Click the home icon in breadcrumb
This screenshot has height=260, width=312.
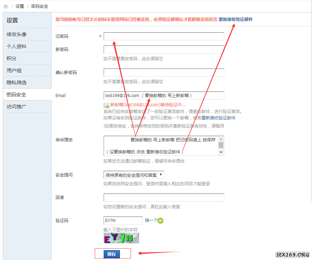point(6,6)
